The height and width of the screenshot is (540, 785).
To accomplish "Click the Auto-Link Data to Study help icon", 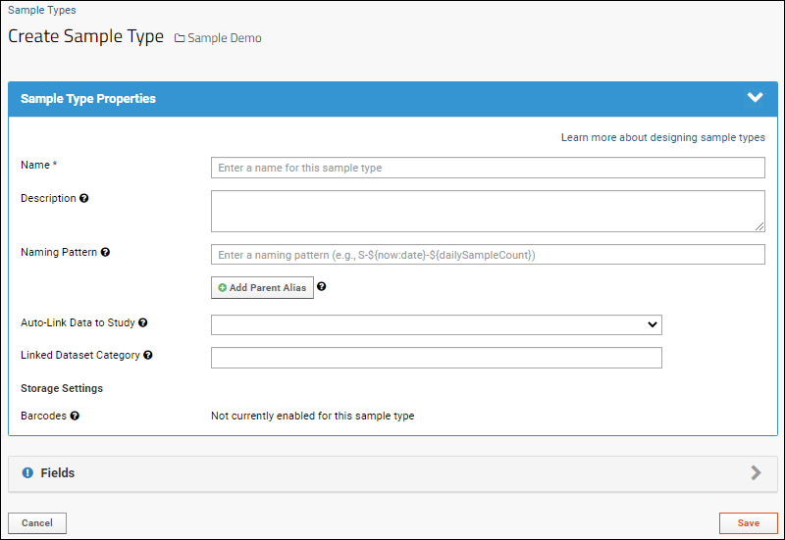I will coord(142,323).
